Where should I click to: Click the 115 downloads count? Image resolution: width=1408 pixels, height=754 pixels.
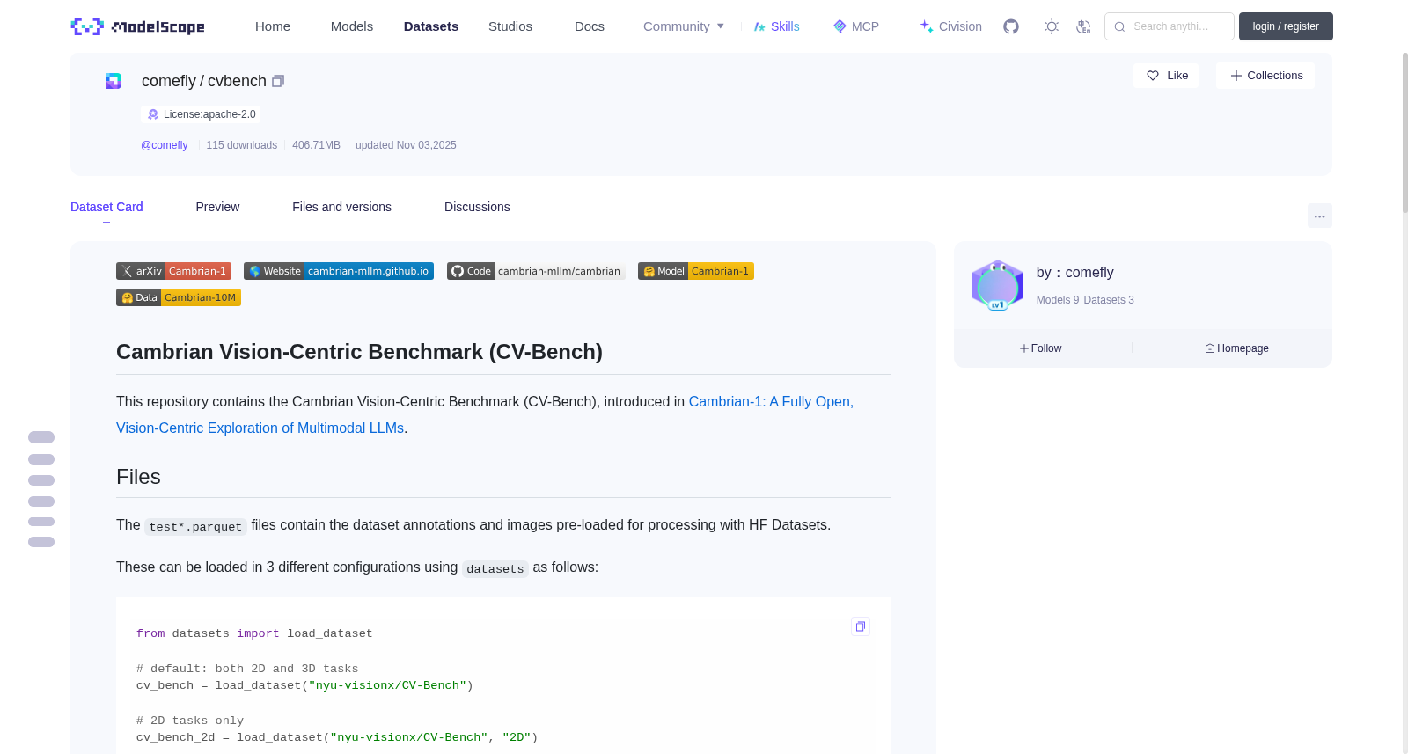point(242,145)
